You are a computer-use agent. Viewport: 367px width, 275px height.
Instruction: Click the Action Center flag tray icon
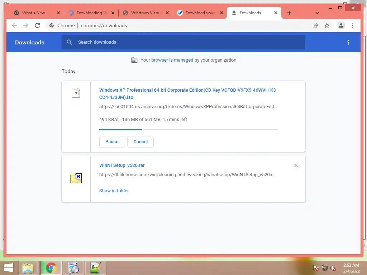pos(316,268)
